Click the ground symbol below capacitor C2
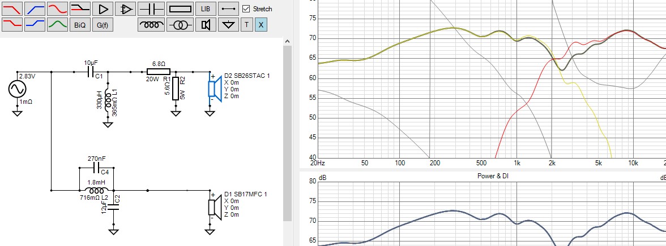The image size is (666, 246). (x=113, y=231)
